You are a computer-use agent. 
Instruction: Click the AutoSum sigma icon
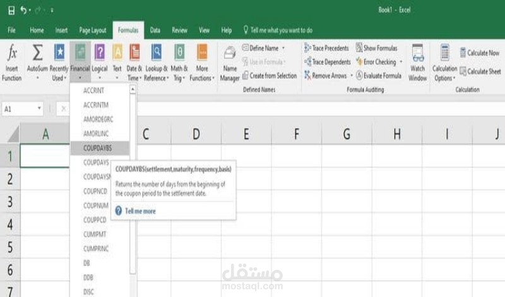coord(37,52)
